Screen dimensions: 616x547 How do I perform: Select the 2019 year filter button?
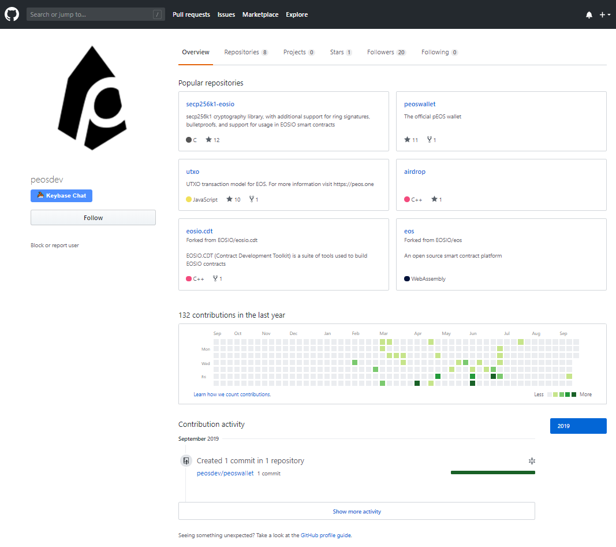(578, 426)
